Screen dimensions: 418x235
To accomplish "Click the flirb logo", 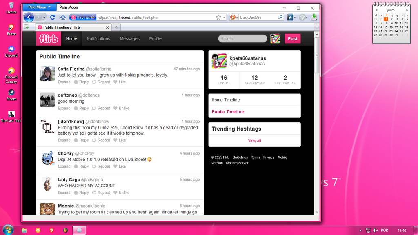I will [49, 39].
